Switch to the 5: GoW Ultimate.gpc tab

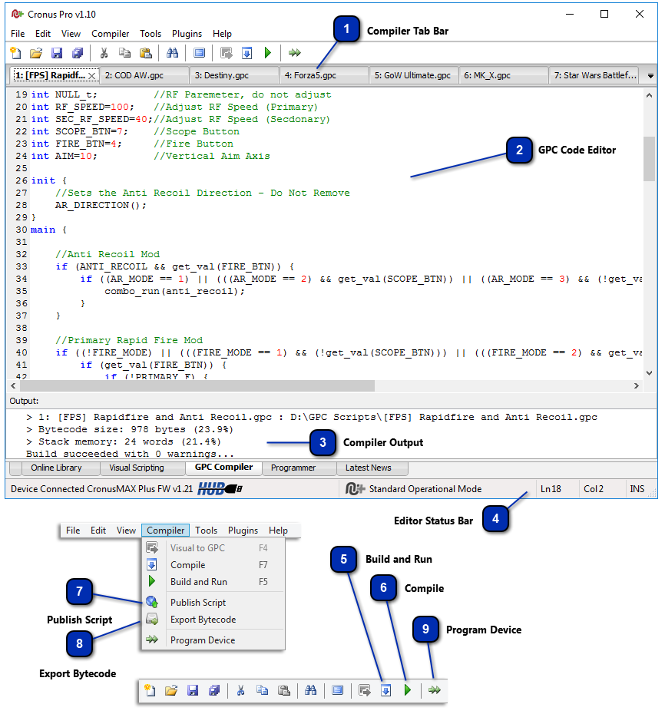(x=413, y=75)
